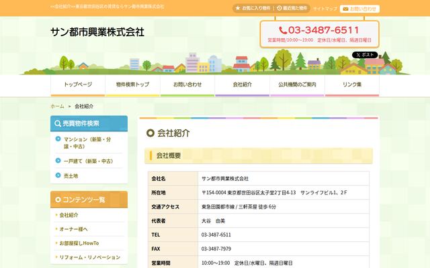Click the 東急田園都市線 / 三軒茶屋 access text
The image size is (430, 268).
[239, 207]
